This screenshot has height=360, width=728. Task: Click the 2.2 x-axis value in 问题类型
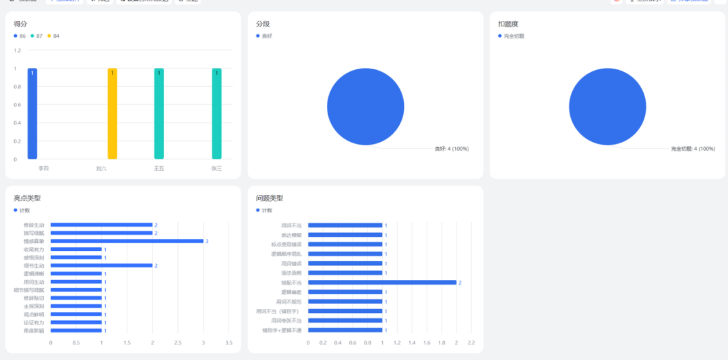point(471,343)
